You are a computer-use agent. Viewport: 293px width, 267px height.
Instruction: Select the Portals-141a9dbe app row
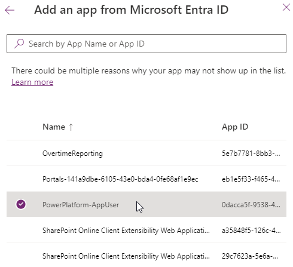(146, 179)
